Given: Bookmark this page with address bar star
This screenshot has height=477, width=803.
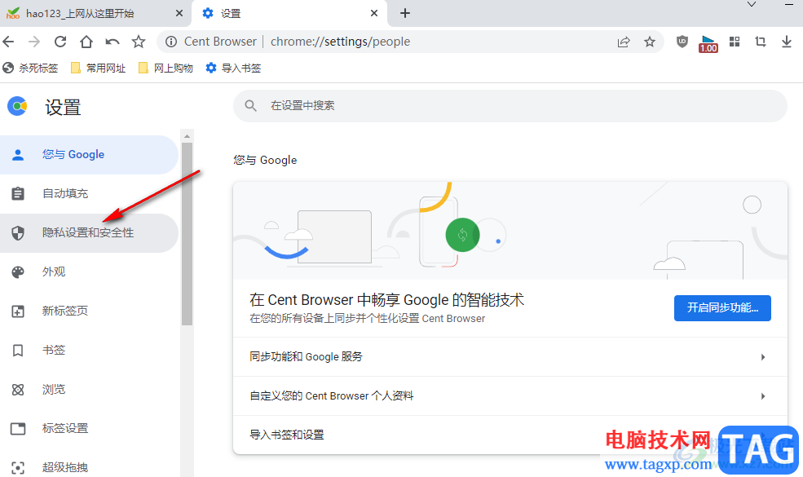Looking at the screenshot, I should pyautogui.click(x=650, y=42).
